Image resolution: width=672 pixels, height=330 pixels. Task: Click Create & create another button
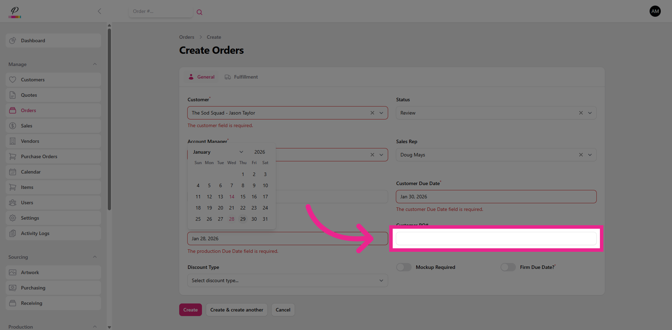(x=237, y=310)
